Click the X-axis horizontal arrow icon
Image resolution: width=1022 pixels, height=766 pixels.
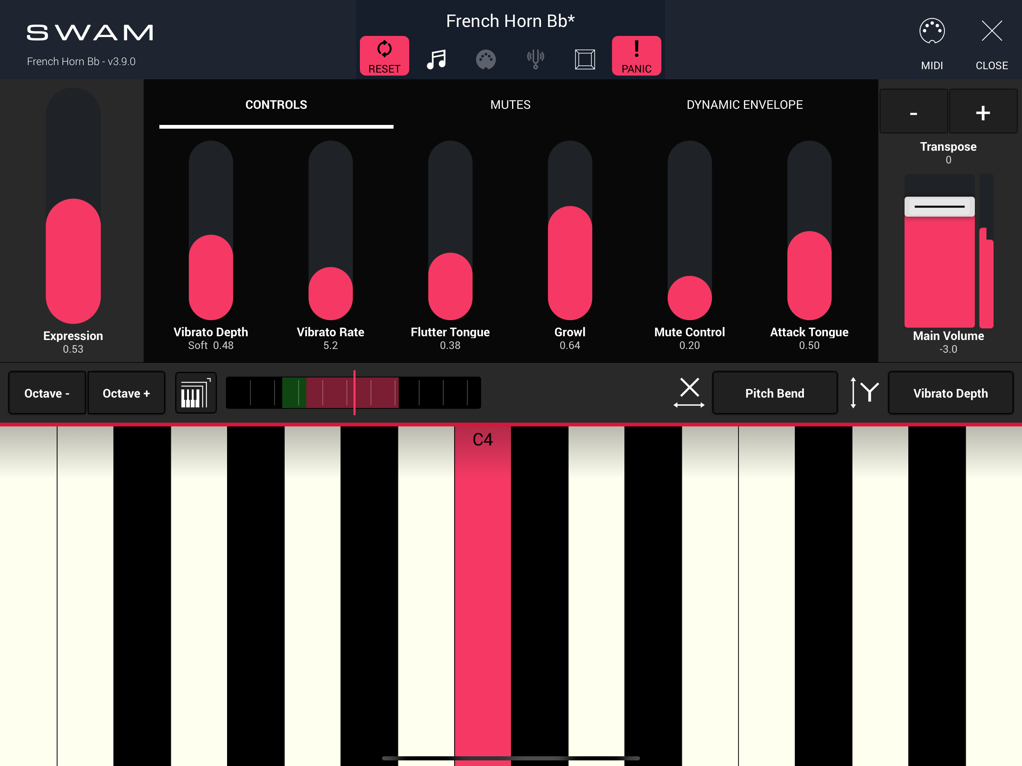tap(689, 393)
